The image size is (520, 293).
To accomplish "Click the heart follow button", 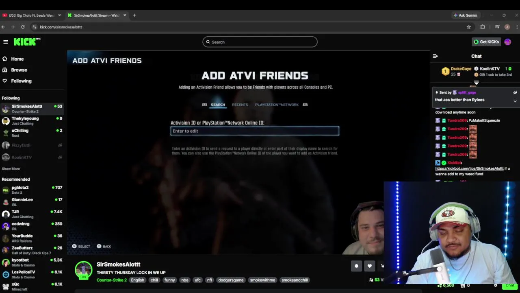I will pyautogui.click(x=369, y=266).
